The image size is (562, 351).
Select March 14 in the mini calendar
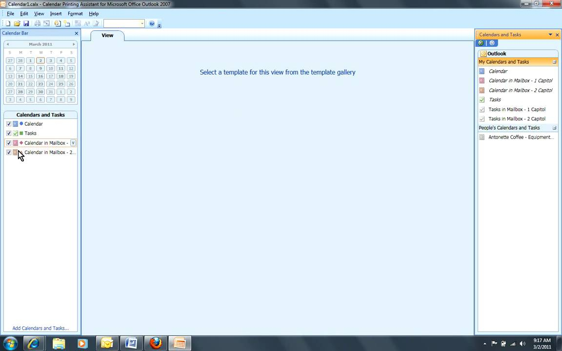point(20,76)
